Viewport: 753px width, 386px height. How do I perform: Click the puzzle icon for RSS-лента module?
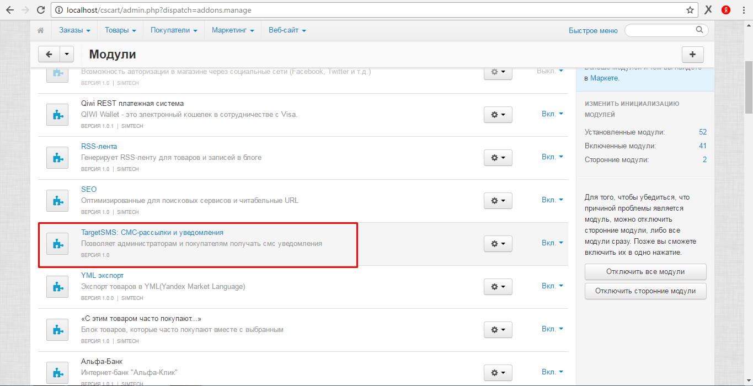57,158
